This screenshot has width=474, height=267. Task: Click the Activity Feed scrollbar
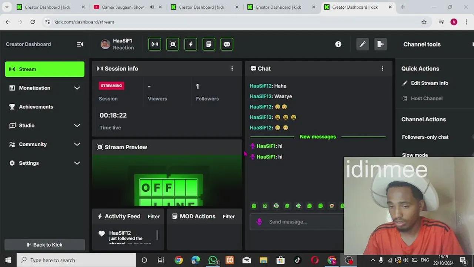point(157,235)
